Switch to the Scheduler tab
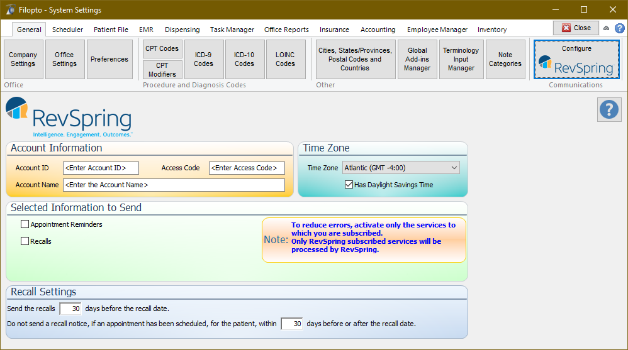 (x=68, y=30)
